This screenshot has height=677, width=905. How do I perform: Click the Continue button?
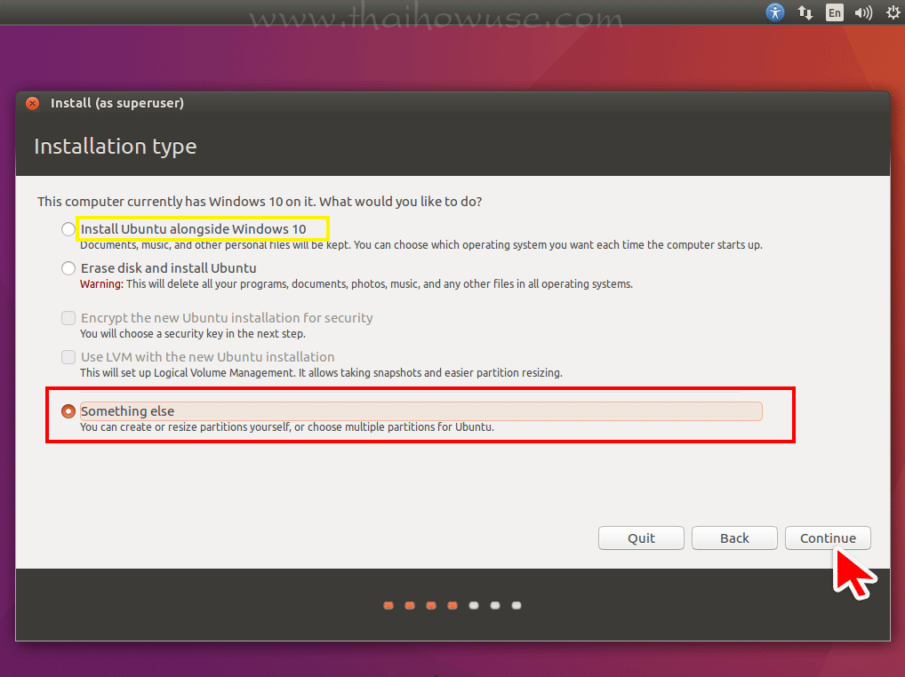[828, 538]
